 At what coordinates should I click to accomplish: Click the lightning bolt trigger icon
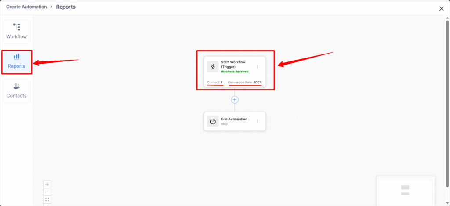point(213,67)
